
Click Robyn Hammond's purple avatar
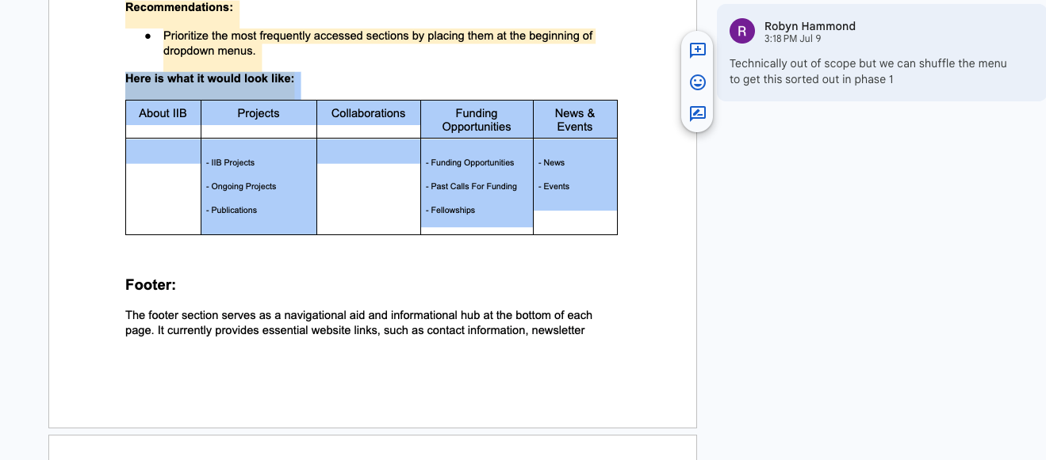(741, 32)
